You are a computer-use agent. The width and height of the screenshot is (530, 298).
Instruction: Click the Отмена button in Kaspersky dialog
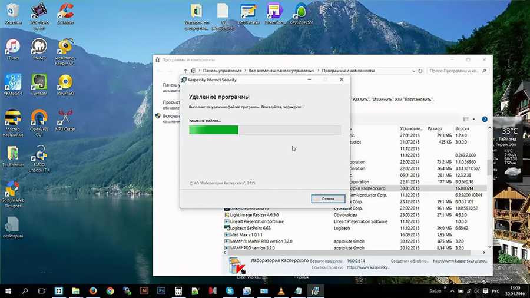coord(328,198)
